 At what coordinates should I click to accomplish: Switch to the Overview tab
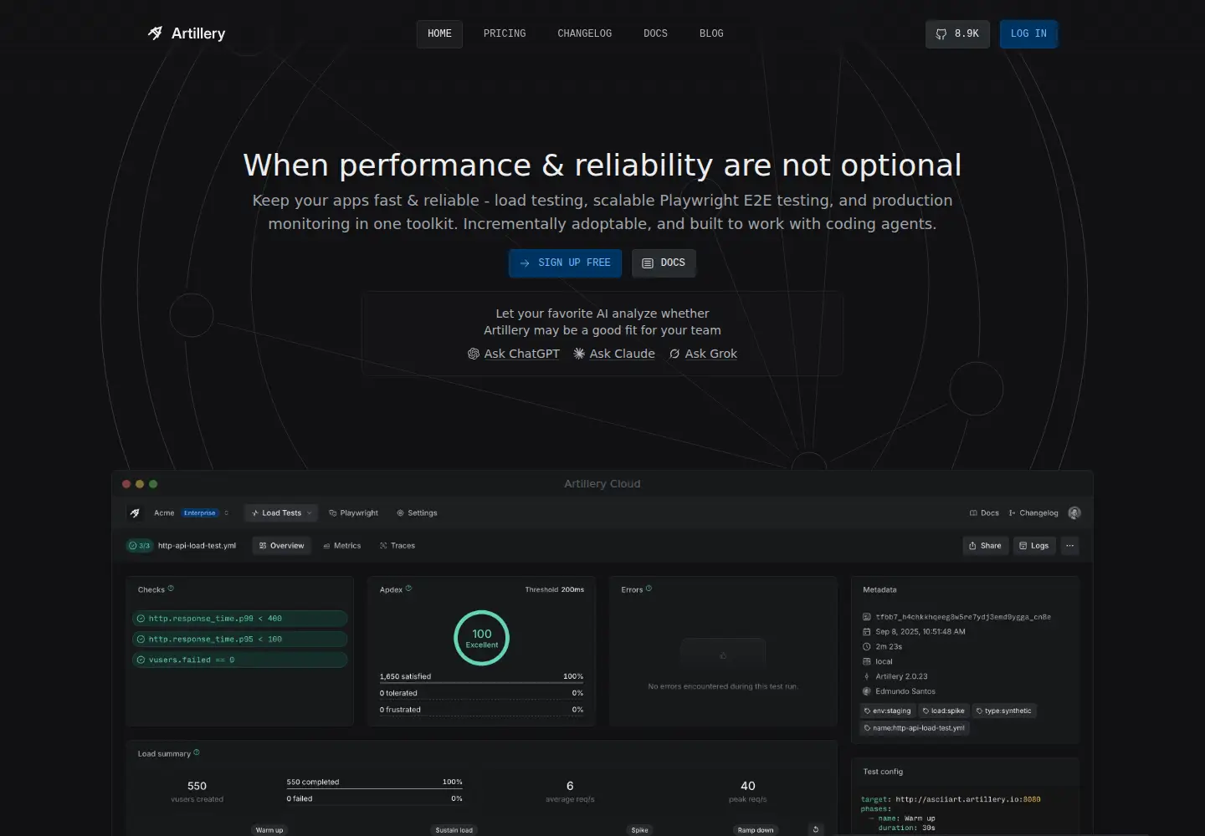[x=281, y=546]
